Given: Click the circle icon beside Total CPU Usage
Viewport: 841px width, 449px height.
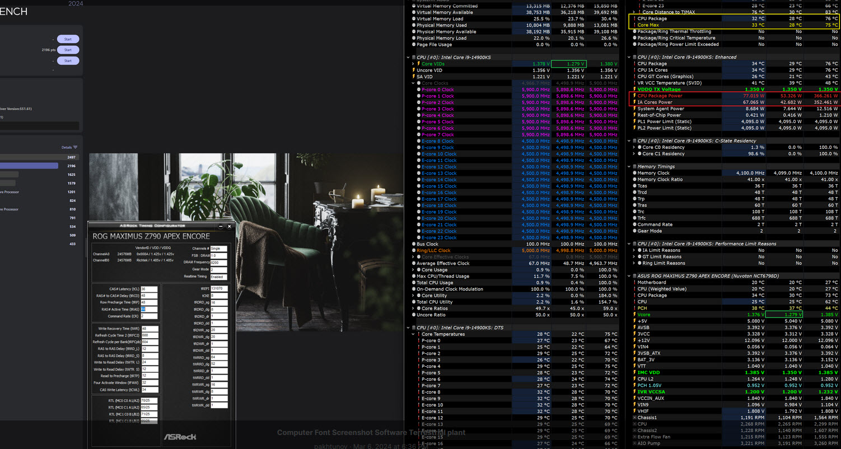Looking at the screenshot, I should pyautogui.click(x=414, y=283).
